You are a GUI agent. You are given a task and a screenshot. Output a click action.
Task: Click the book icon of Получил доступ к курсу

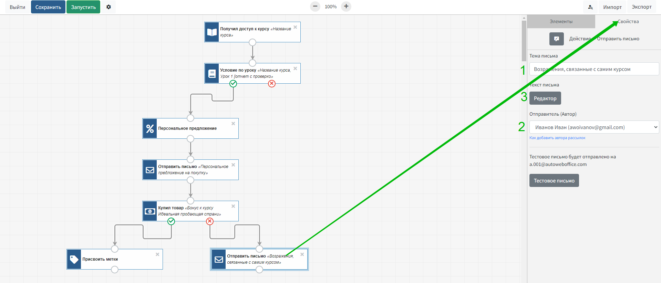coord(212,32)
